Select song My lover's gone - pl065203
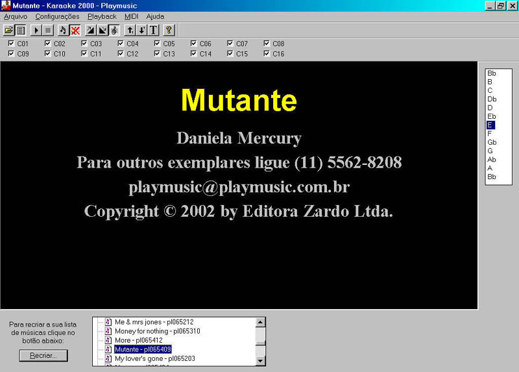This screenshot has height=372, width=519. [x=155, y=358]
